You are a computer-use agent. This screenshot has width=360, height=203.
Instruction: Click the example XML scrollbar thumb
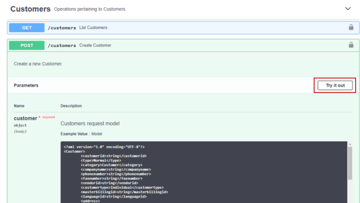point(350,163)
